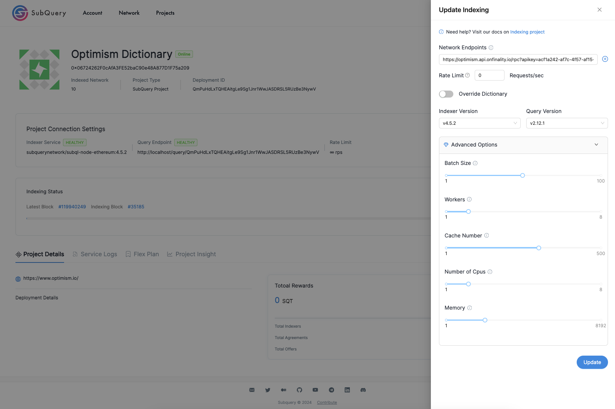Click the Deployment ID value QmPuHdLx...

[254, 89]
